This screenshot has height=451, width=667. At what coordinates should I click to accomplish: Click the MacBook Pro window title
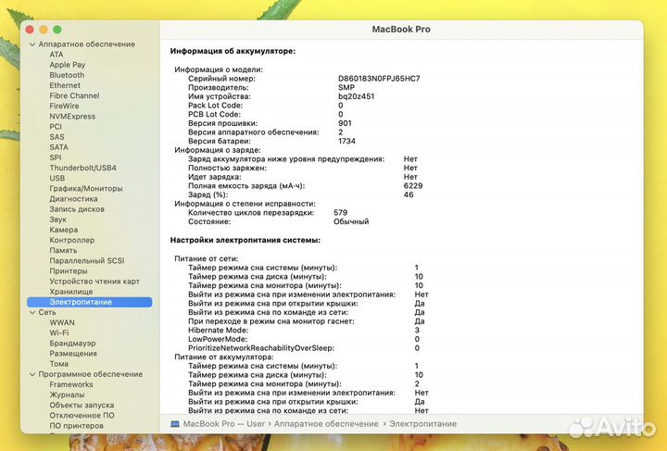401,30
